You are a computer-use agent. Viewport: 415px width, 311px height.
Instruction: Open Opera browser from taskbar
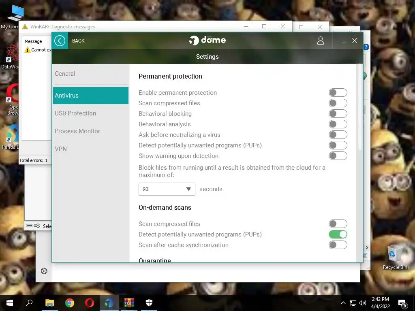(90, 303)
